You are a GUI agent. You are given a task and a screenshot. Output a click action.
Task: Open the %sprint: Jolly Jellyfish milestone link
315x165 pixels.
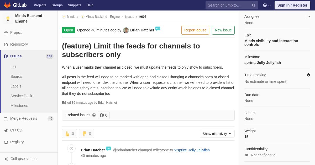pos(192,150)
